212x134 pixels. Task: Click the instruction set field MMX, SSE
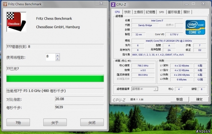coord(169,55)
